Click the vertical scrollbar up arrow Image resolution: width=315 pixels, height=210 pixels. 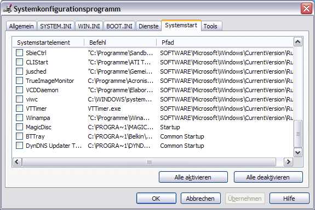(x=297, y=42)
